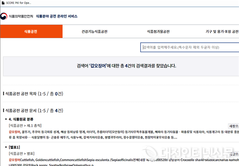
Task: Click the search result summary banner text
Action: (x=126, y=66)
